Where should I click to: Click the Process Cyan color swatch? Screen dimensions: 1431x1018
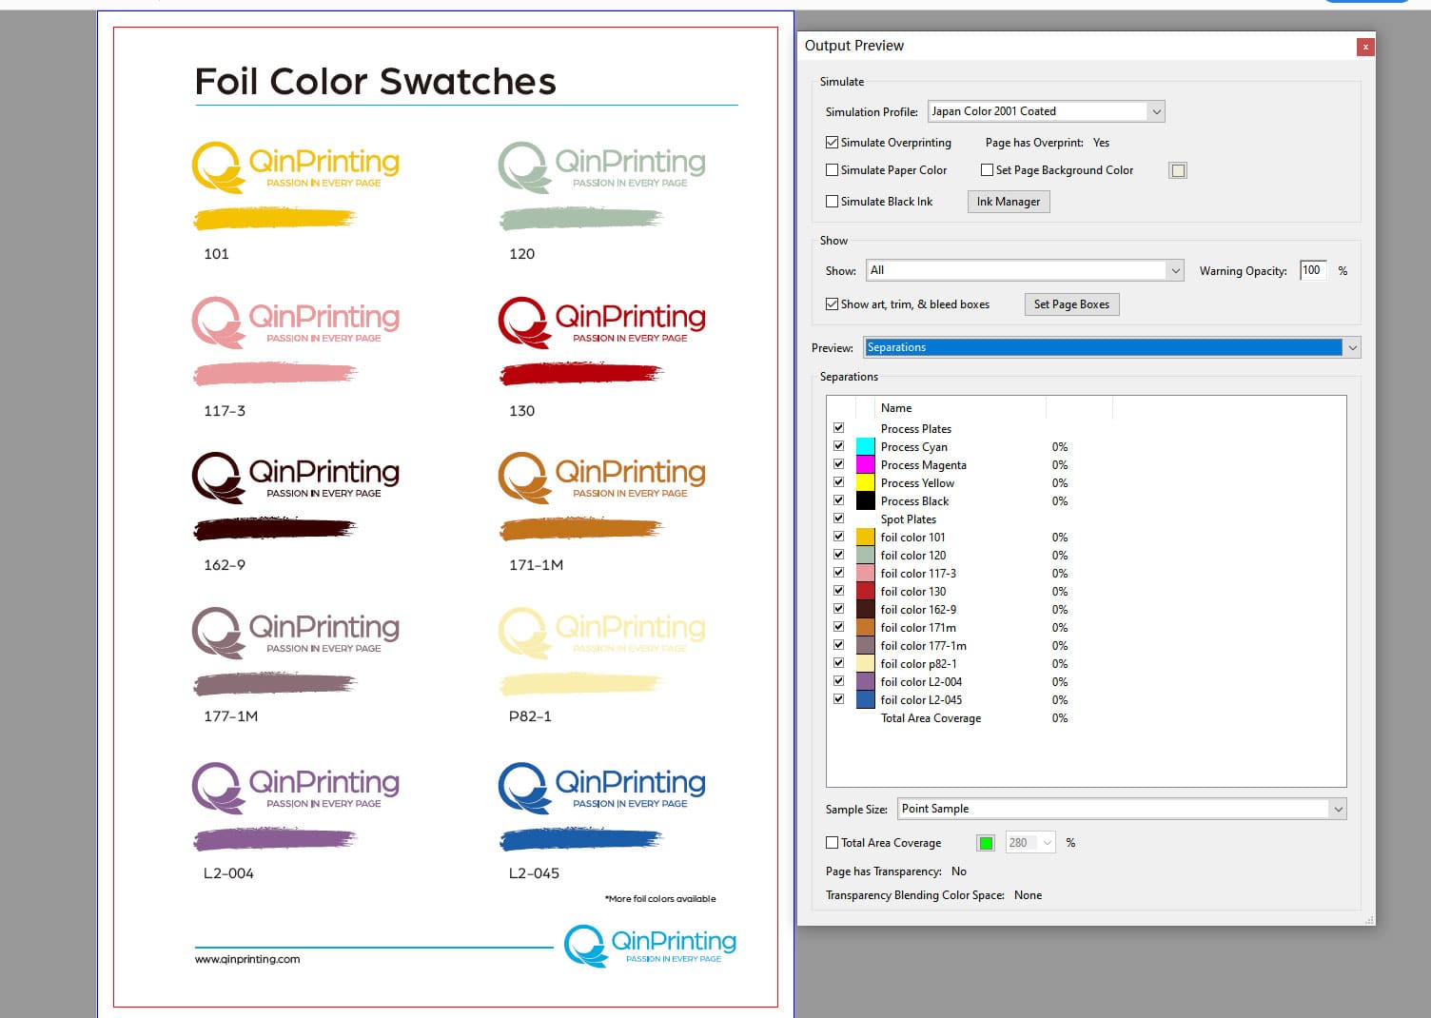point(866,446)
